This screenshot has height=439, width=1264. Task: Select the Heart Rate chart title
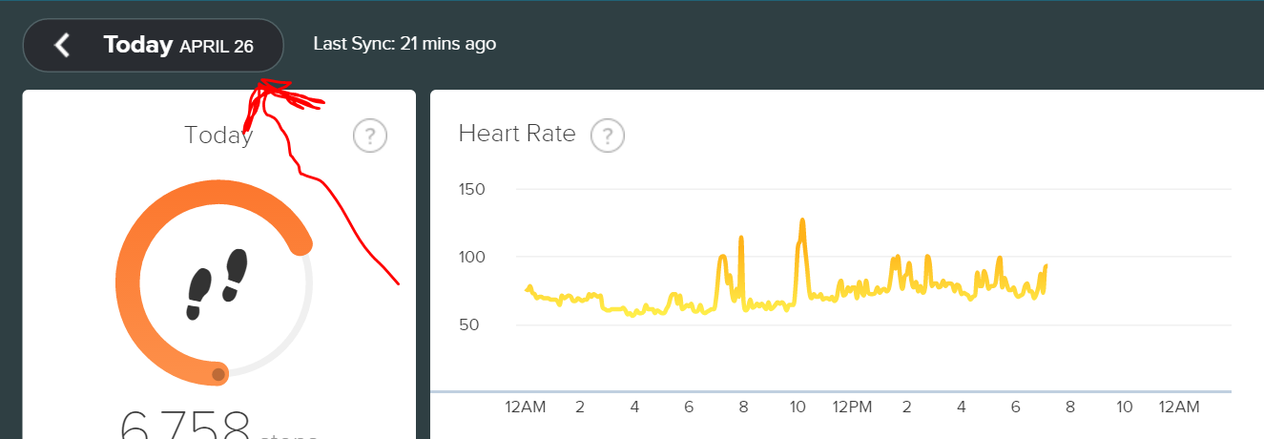click(x=517, y=134)
